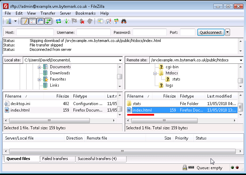Open the directory comparison icon
The height and width of the screenshot is (175, 246).
pos(100,21)
